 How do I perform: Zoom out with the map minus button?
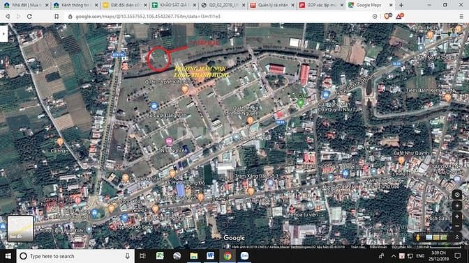[x=457, y=225]
